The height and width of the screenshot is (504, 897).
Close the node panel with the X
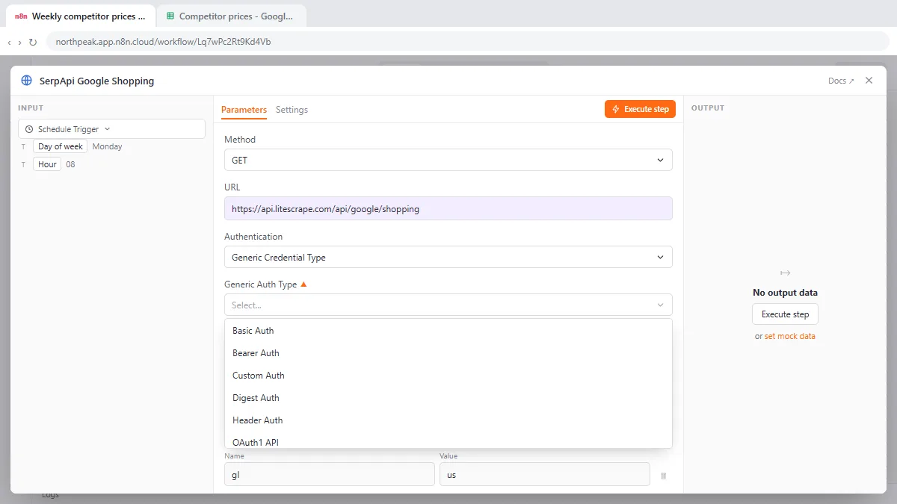coord(869,81)
